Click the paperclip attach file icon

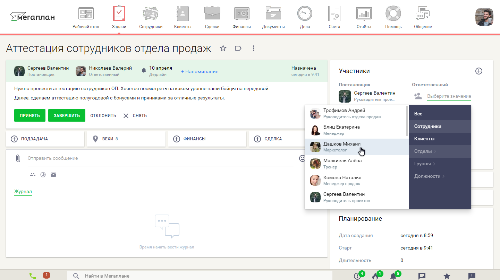pyautogui.click(x=18, y=158)
